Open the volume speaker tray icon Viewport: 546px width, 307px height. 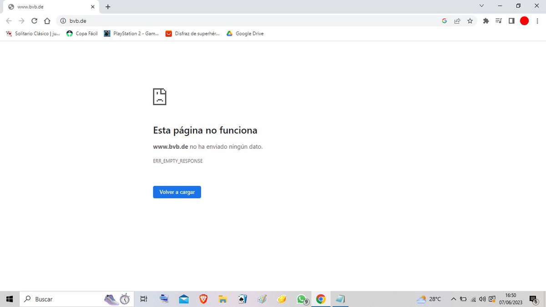pos(482,299)
